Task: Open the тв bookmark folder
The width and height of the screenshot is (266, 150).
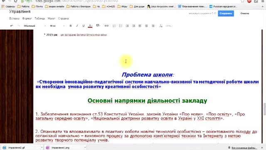Action: click(96, 7)
